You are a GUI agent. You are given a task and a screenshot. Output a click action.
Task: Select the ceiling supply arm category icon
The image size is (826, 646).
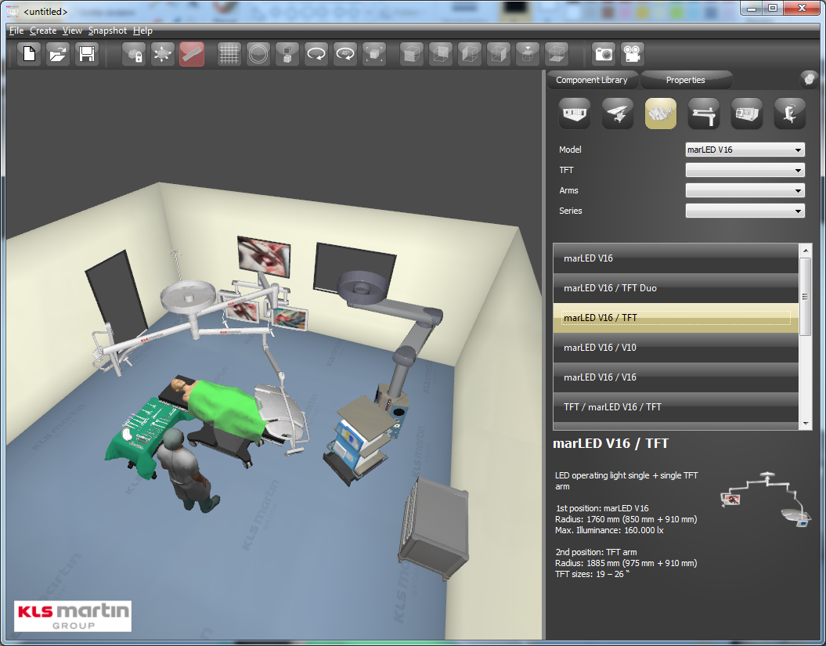point(703,114)
